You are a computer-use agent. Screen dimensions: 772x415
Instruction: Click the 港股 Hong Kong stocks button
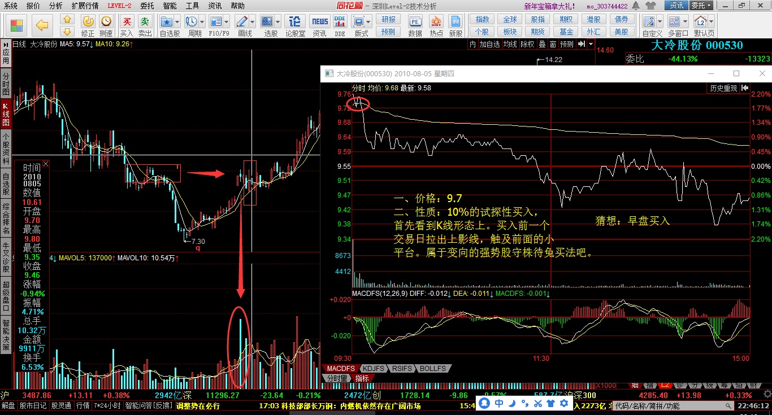(x=593, y=20)
